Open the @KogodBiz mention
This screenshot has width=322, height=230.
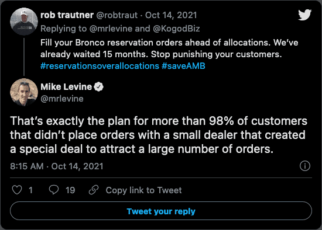[x=176, y=29]
